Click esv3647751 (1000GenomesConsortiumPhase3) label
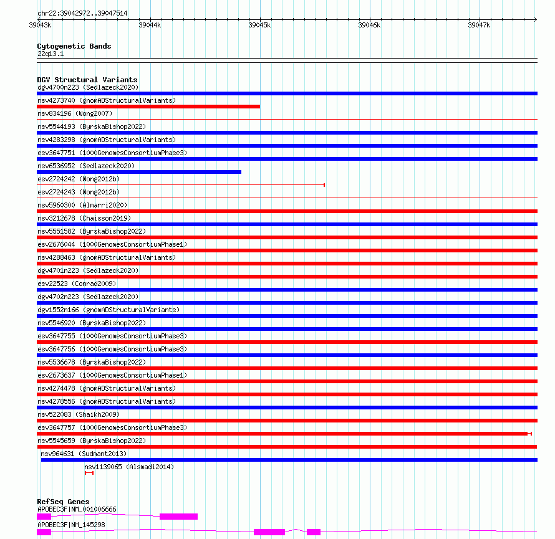 coord(112,153)
